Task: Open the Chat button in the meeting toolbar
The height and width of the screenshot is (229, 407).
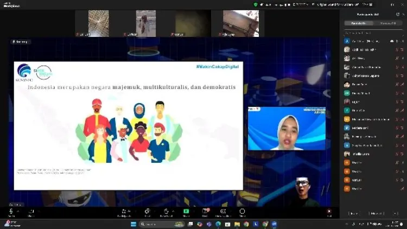Action: (x=147, y=213)
